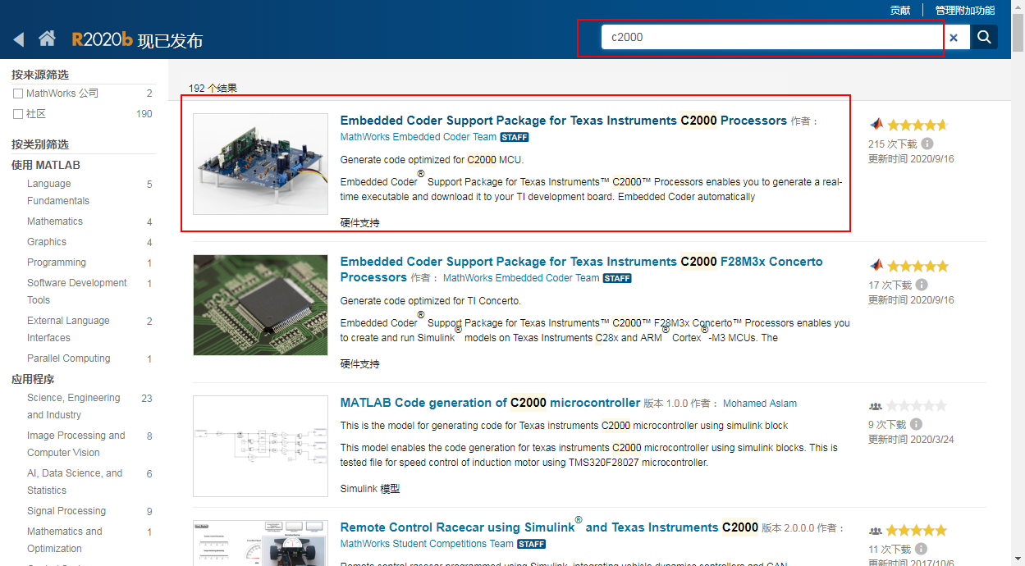Click empty star rating of MATLAB Code generation
Image resolution: width=1025 pixels, height=566 pixels.
click(917, 406)
